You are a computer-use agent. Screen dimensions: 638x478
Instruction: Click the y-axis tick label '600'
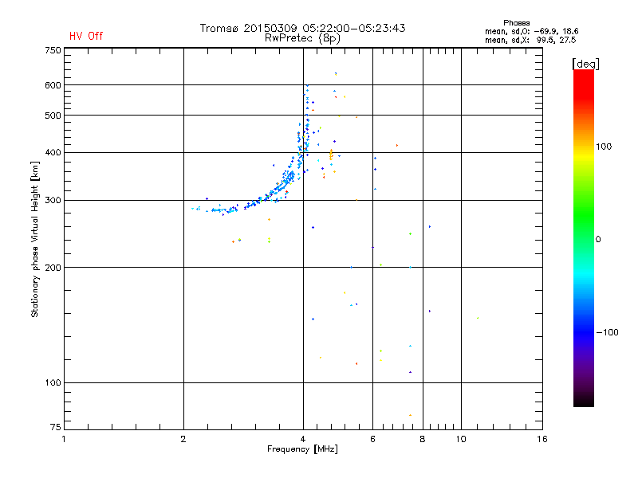point(53,85)
